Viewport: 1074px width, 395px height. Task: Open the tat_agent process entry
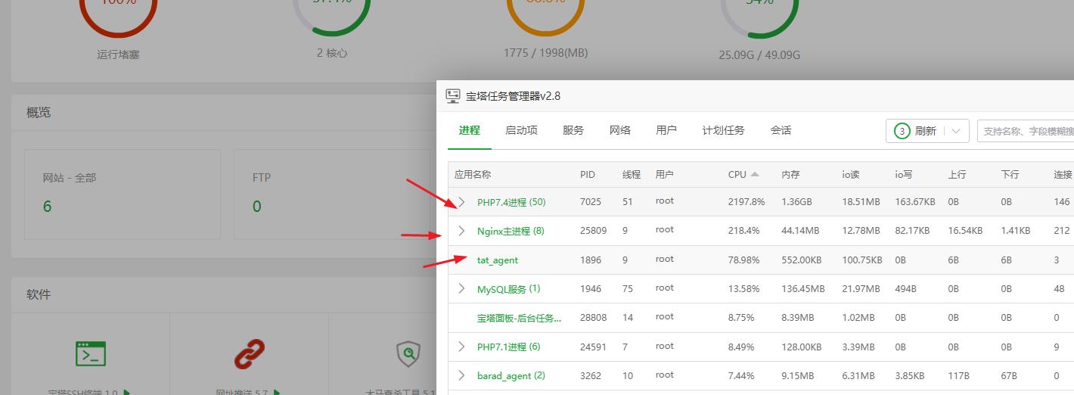498,260
